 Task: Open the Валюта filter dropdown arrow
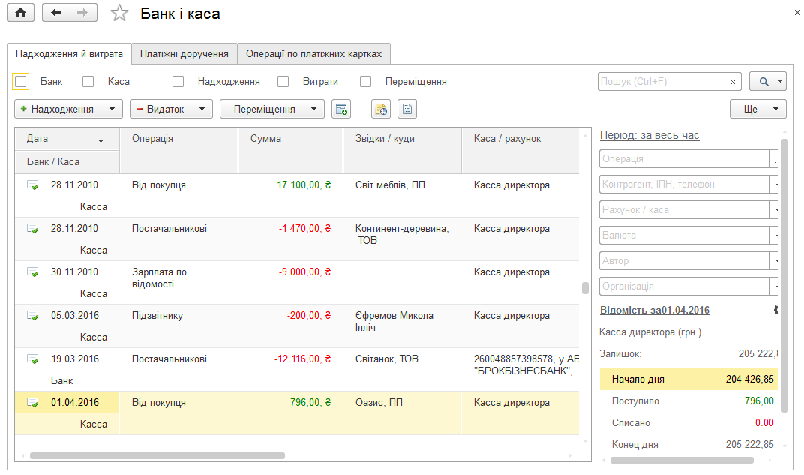click(775, 236)
